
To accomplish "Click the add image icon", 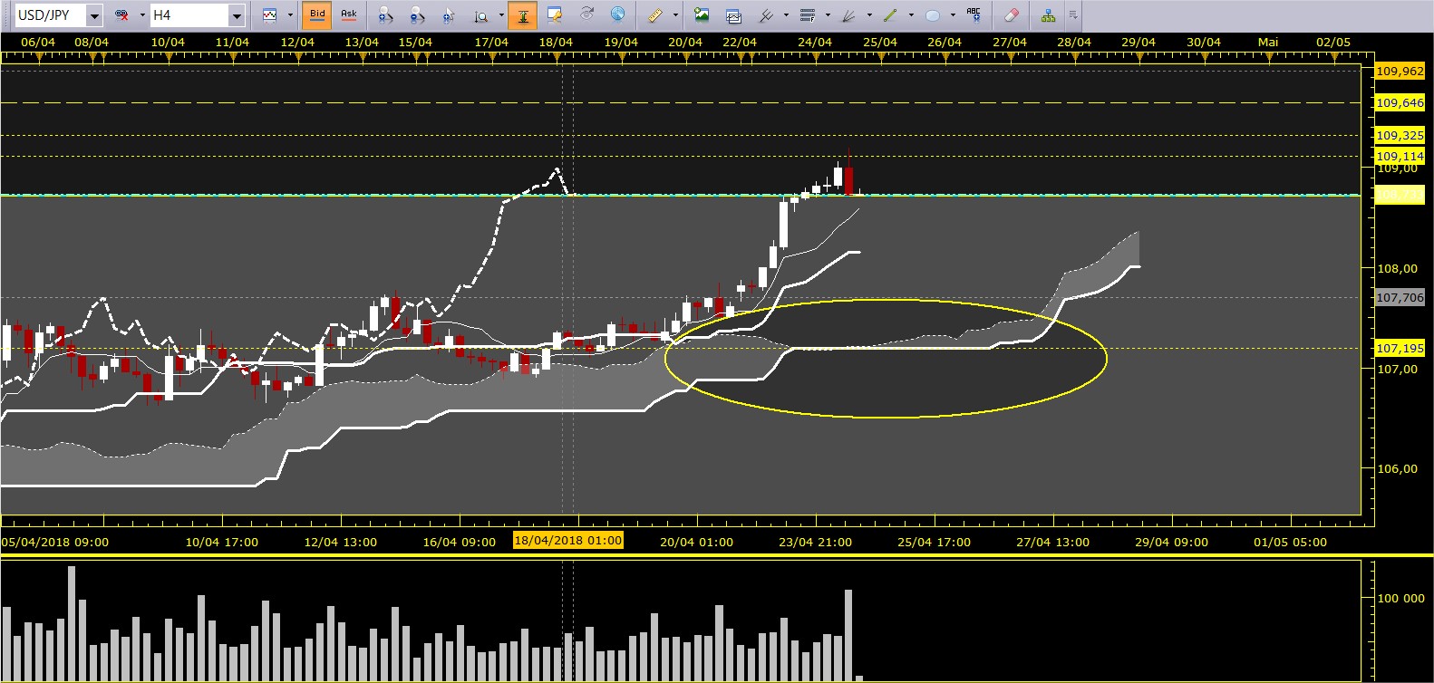I will (702, 14).
